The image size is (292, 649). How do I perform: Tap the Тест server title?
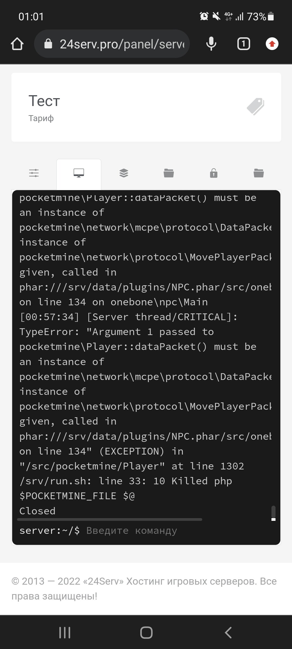tap(44, 101)
